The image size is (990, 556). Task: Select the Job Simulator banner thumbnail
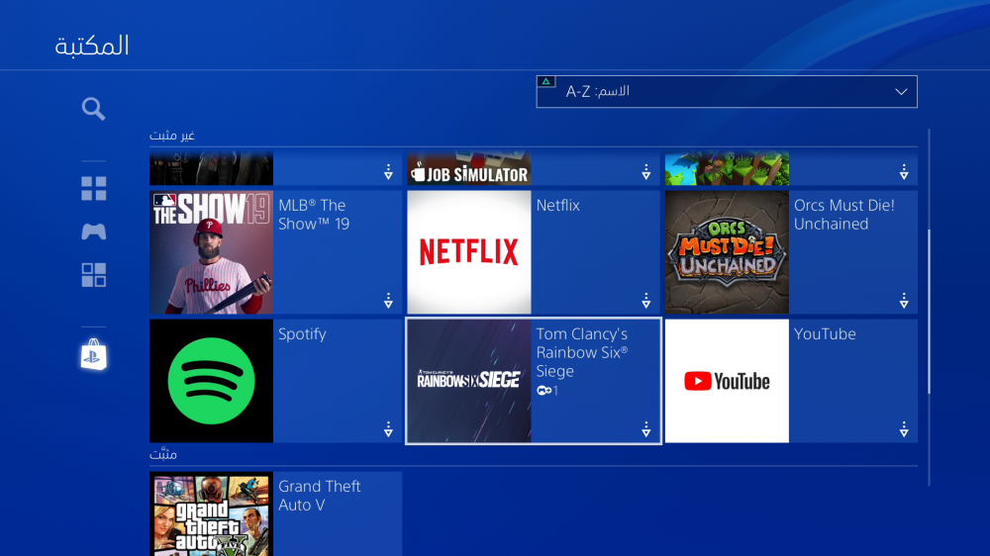tap(469, 168)
